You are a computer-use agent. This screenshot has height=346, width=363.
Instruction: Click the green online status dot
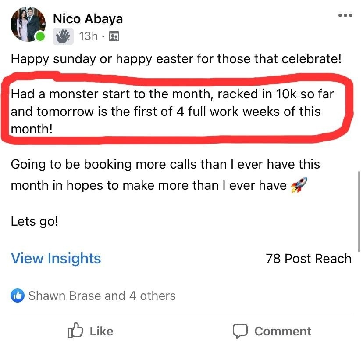coord(40,37)
